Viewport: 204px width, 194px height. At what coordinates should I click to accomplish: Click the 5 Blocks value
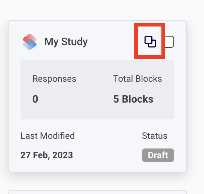[x=133, y=99]
